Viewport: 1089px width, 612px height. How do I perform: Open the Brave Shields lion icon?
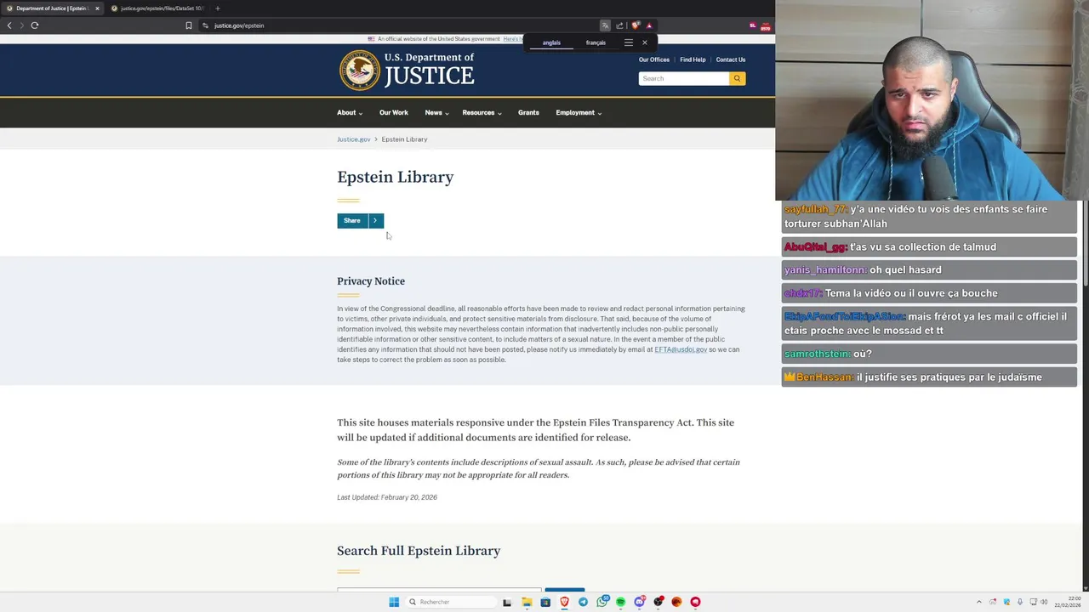coord(635,25)
